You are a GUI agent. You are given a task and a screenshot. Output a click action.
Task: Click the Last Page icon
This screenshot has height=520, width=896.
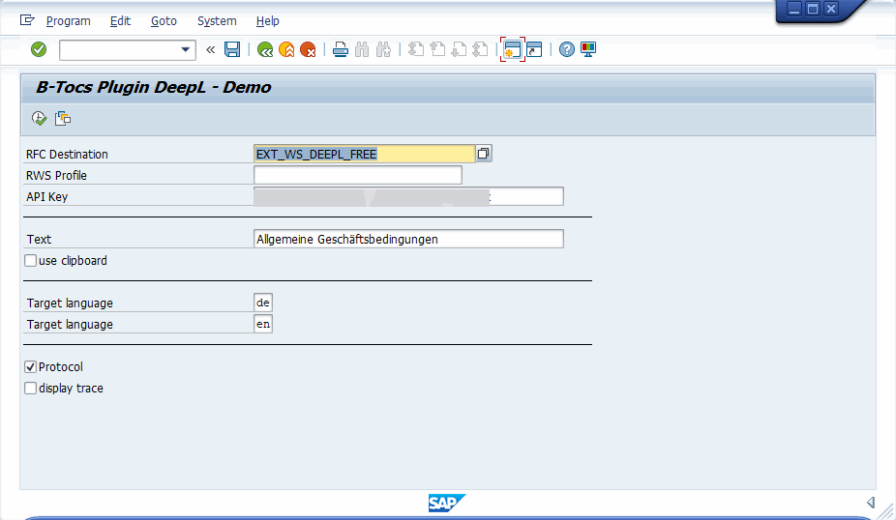click(x=481, y=49)
